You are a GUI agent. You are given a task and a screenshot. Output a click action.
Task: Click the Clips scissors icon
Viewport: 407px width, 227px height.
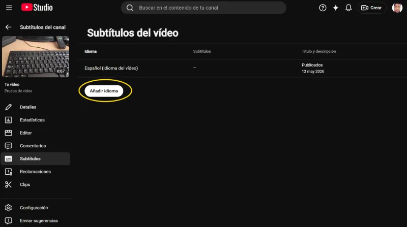(8, 184)
